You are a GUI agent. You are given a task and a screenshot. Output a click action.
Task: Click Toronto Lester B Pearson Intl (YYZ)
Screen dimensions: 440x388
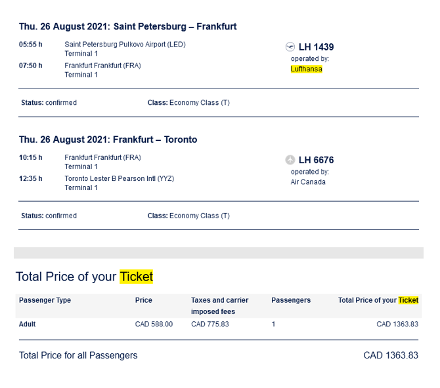(x=119, y=178)
